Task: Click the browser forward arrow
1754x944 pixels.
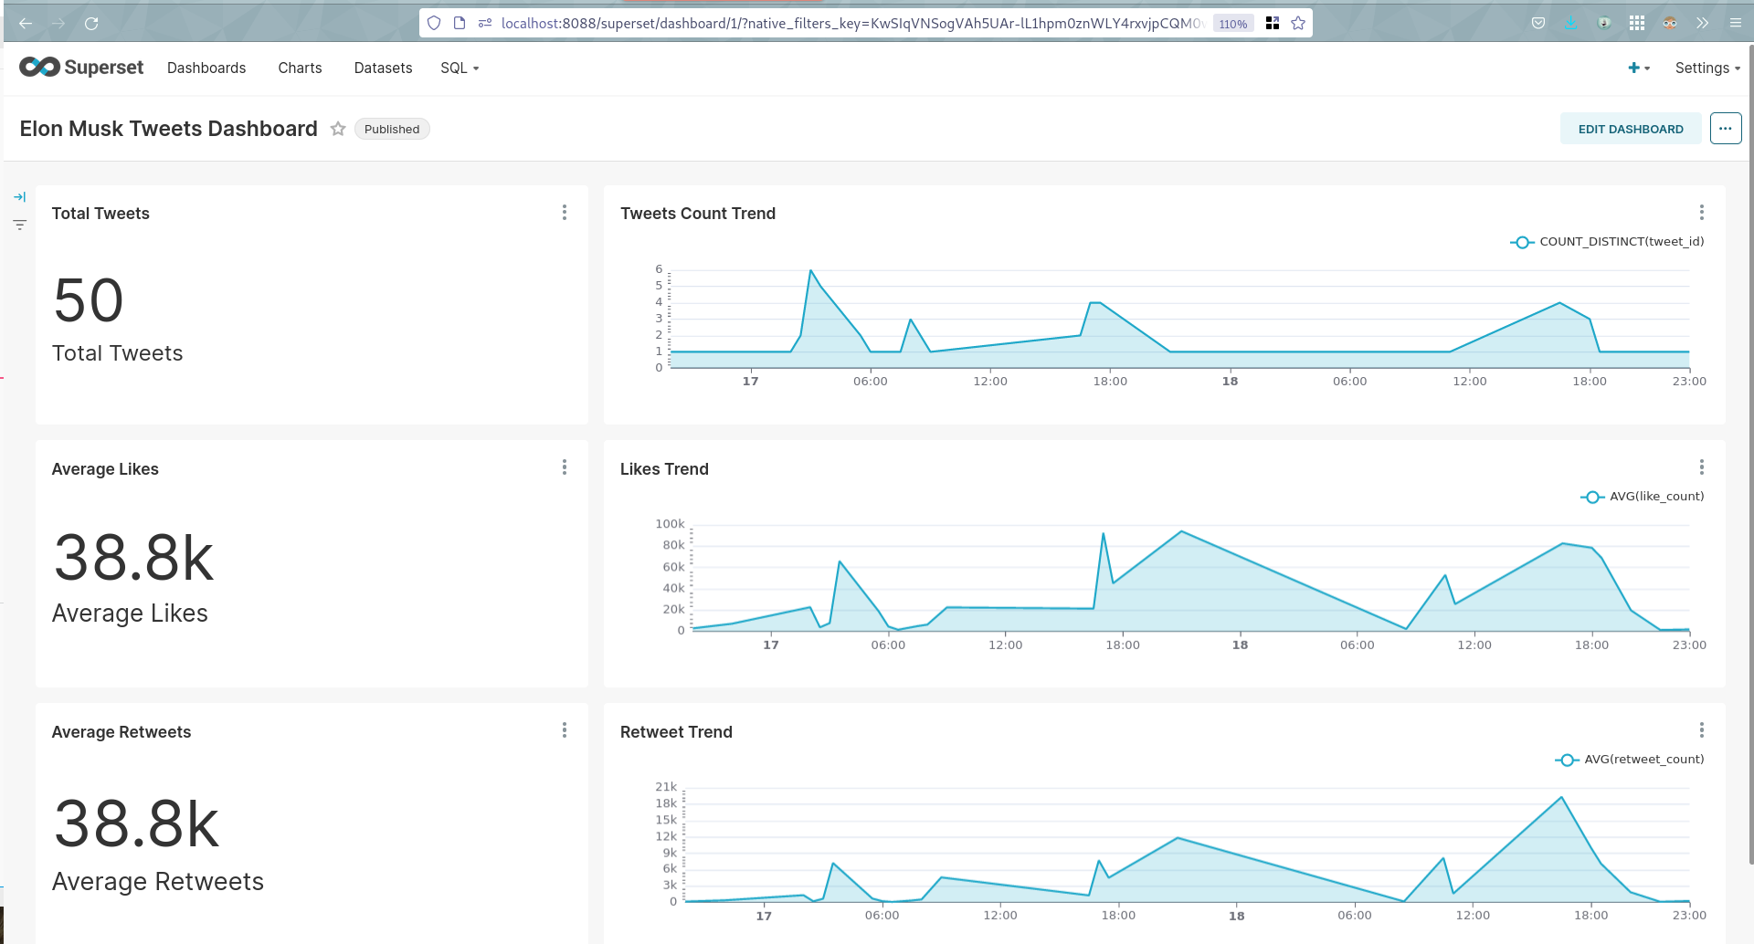Action: [x=58, y=23]
